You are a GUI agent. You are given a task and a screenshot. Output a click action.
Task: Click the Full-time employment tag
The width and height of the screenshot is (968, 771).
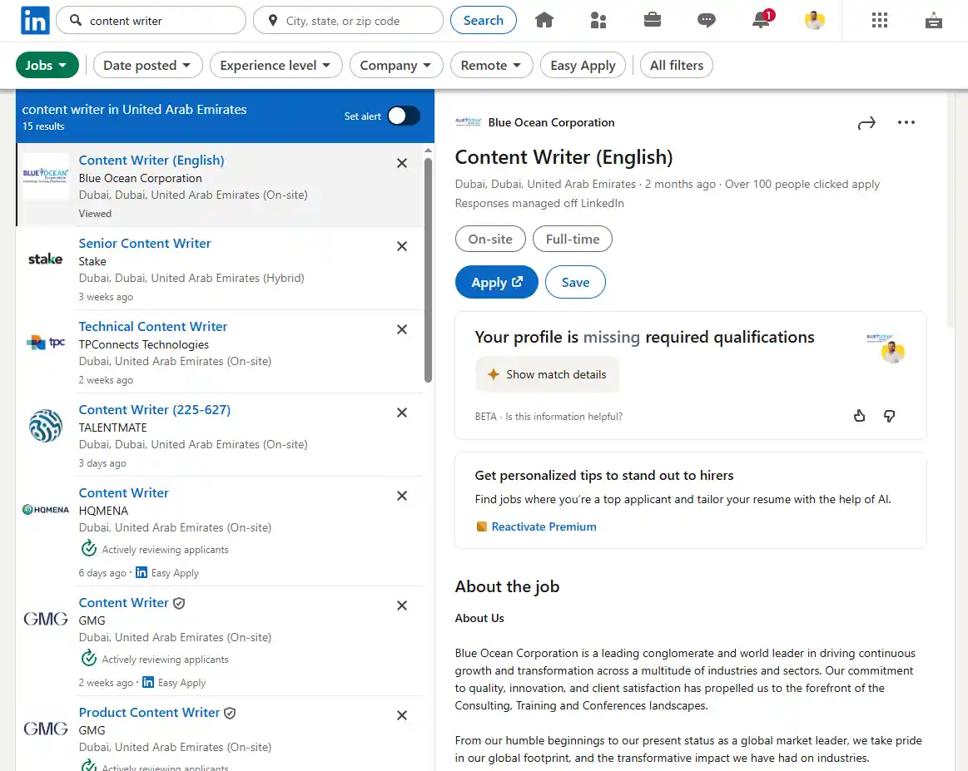click(x=573, y=240)
